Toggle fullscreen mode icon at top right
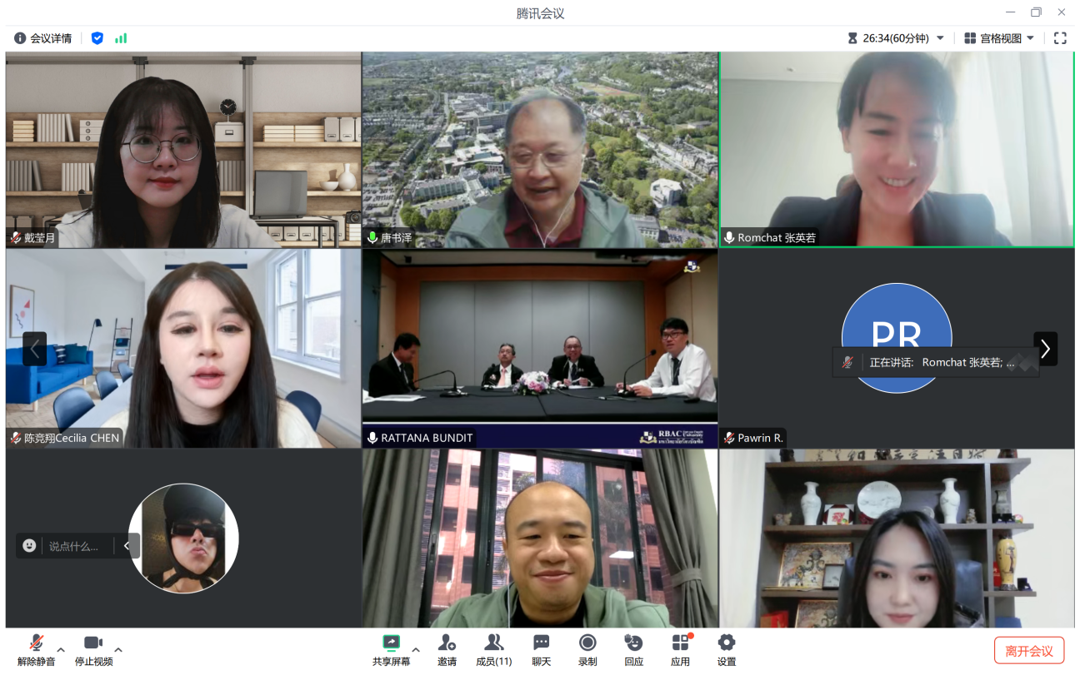 (x=1060, y=38)
